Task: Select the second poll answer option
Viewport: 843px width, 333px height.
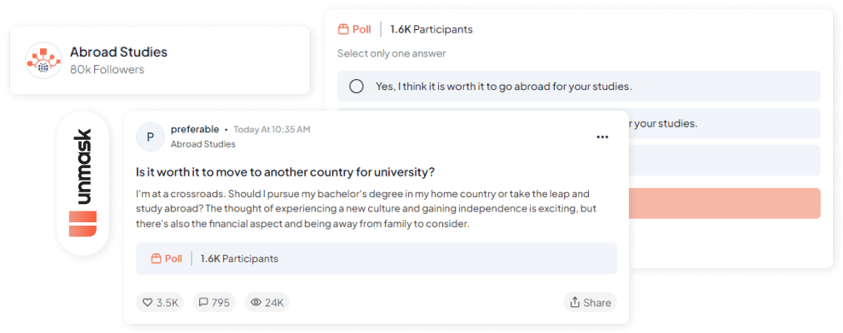Action: coord(723,123)
